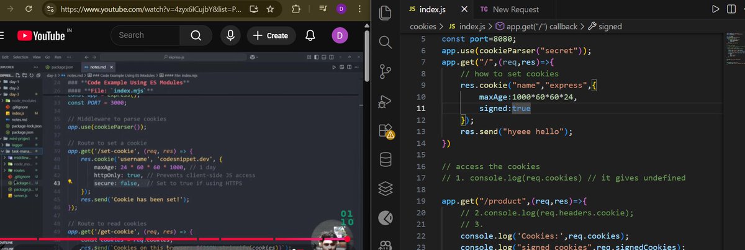Open Chrome media controls icon
The width and height of the screenshot is (745, 250).
[x=323, y=10]
